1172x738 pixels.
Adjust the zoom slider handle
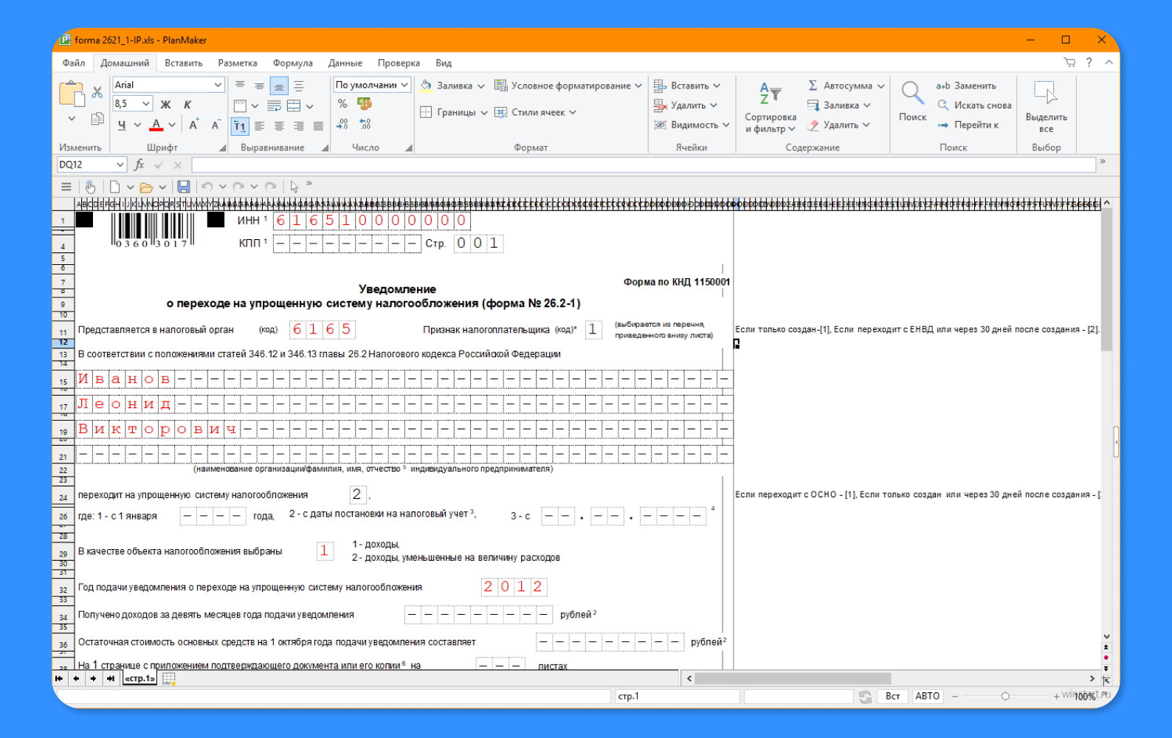(1005, 696)
